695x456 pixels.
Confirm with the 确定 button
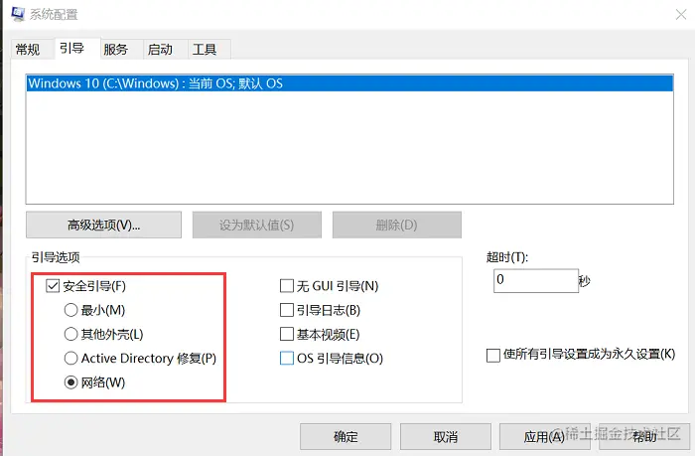[346, 436]
